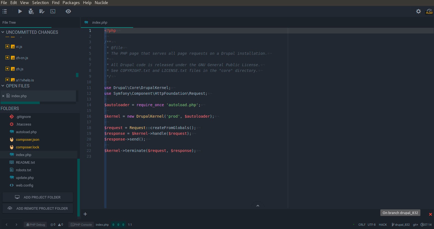Toggle the PHP Console status bar button
Viewport: 434px width, 229px height.
(81, 225)
